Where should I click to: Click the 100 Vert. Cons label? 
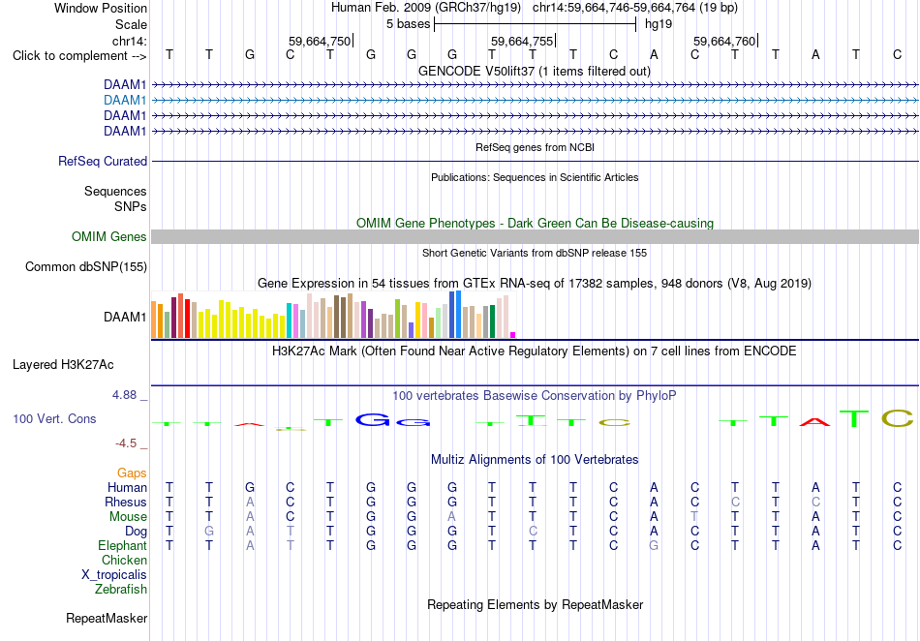pos(54,418)
